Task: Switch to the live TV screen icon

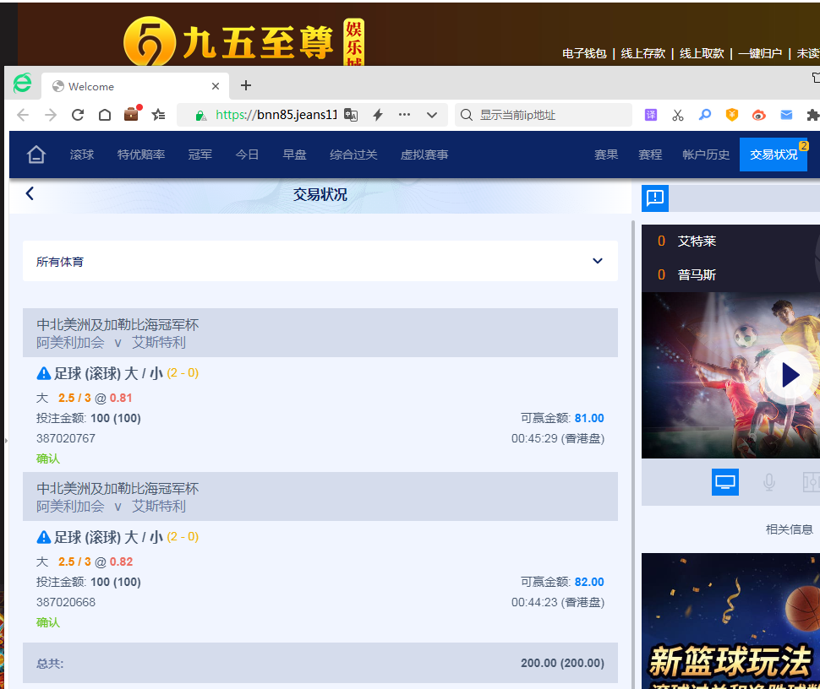Action: [x=724, y=482]
